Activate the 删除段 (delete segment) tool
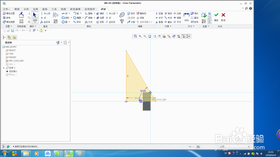Image resolution: width=280 pixels, height=157 pixels. tap(141, 13)
